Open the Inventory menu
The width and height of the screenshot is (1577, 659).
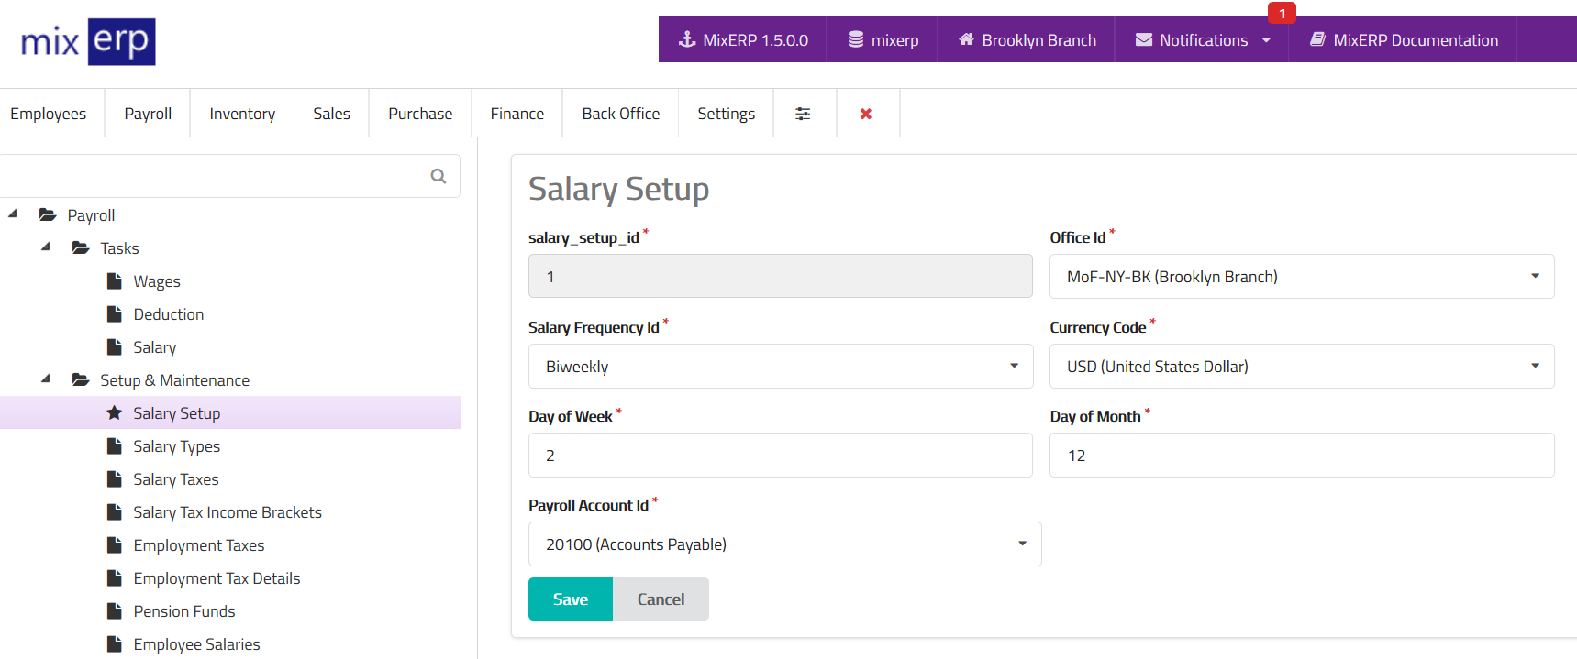[x=242, y=114]
